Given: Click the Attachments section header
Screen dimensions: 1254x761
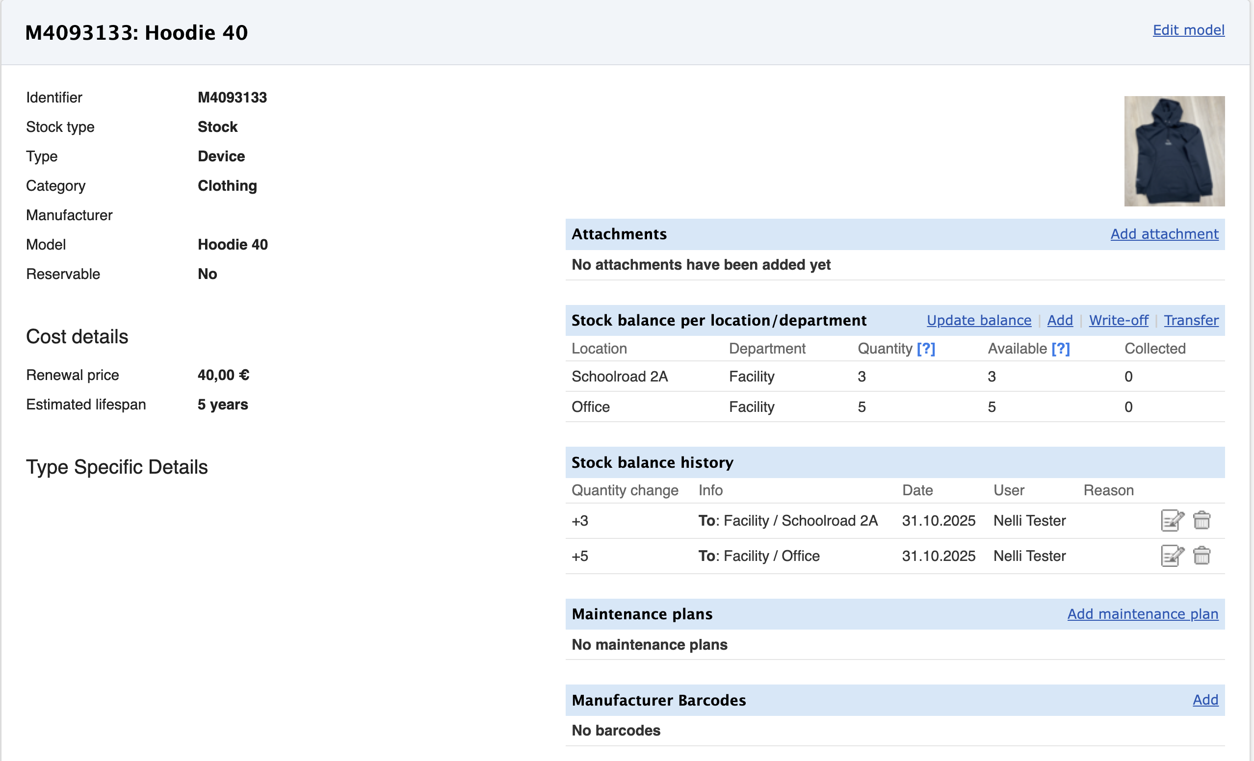Looking at the screenshot, I should click(x=619, y=234).
